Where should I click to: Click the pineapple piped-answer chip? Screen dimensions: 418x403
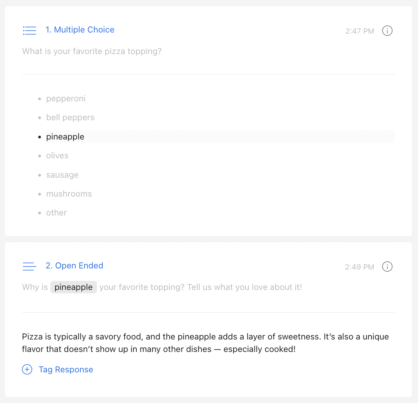73,287
